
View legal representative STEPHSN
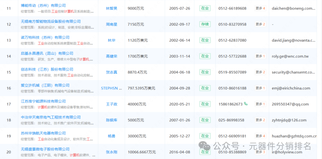tap(112, 88)
